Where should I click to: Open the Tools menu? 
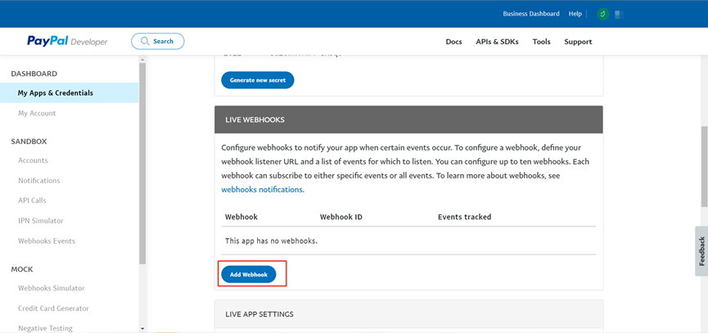(541, 42)
